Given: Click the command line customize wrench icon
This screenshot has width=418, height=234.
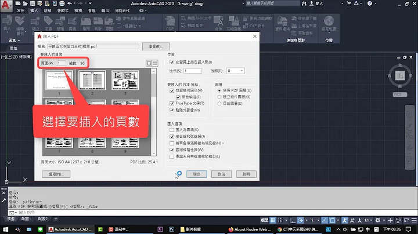Looking at the screenshot, I should (3, 200).
